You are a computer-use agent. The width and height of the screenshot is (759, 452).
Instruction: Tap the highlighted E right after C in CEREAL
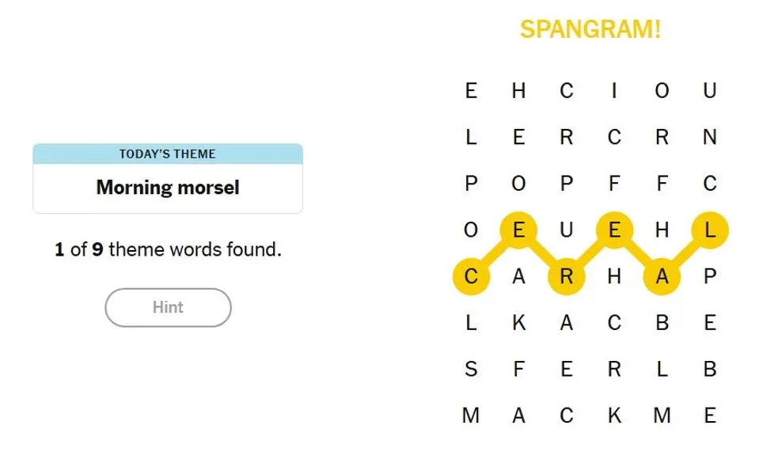[518, 230]
